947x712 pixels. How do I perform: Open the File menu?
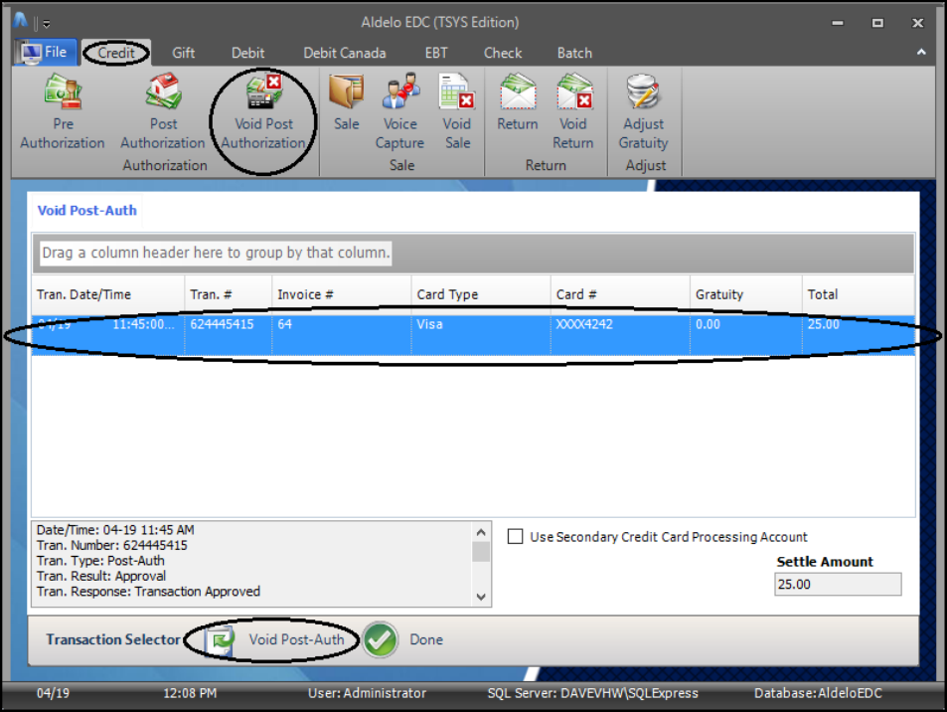click(x=46, y=53)
